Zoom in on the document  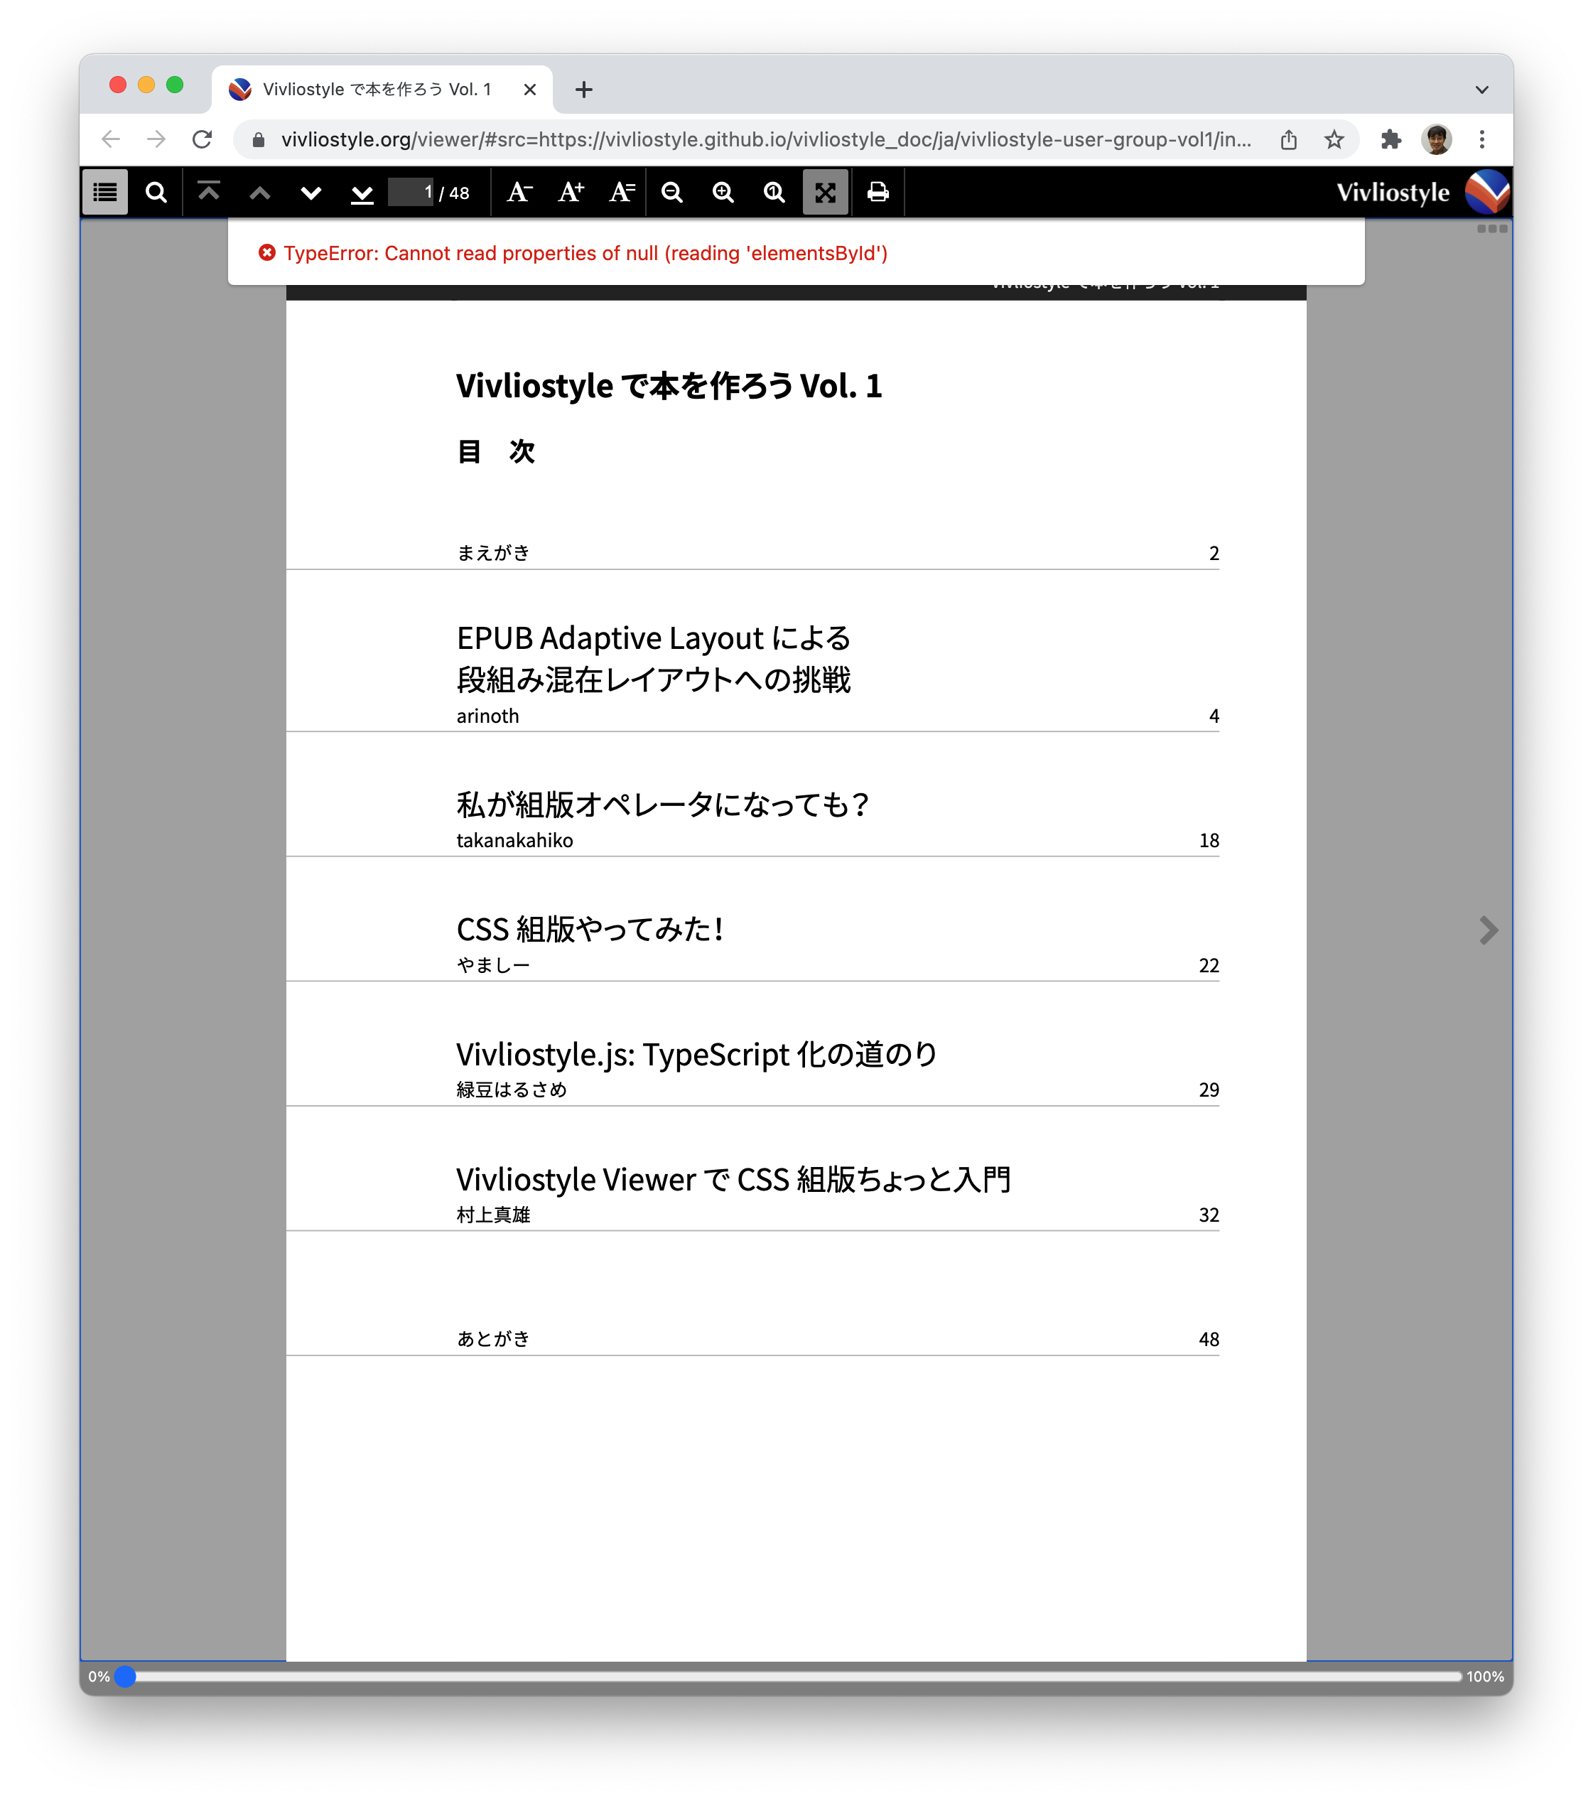point(723,192)
